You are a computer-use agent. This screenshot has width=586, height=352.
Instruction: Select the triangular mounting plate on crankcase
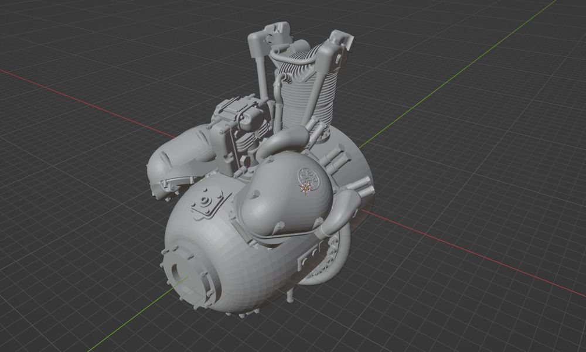click(210, 203)
